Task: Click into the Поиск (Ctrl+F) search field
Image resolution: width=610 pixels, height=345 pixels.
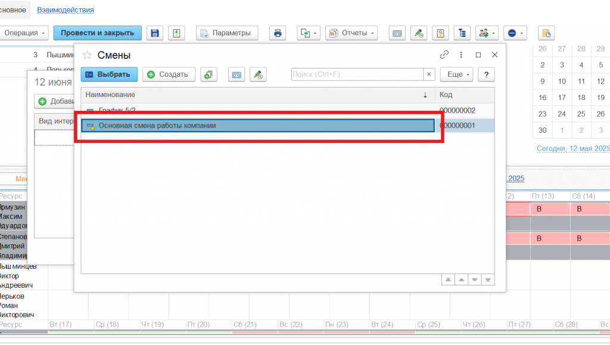Action: (x=356, y=74)
